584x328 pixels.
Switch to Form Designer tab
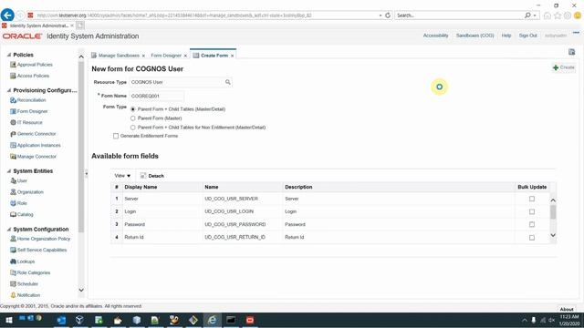(x=166, y=56)
